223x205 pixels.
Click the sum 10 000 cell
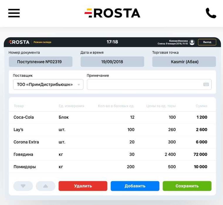(x=200, y=167)
